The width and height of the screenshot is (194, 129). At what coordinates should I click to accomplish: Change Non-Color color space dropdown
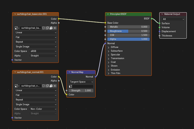43,109
